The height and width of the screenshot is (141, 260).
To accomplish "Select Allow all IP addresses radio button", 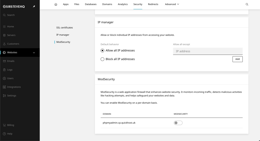I will tap(102, 51).
